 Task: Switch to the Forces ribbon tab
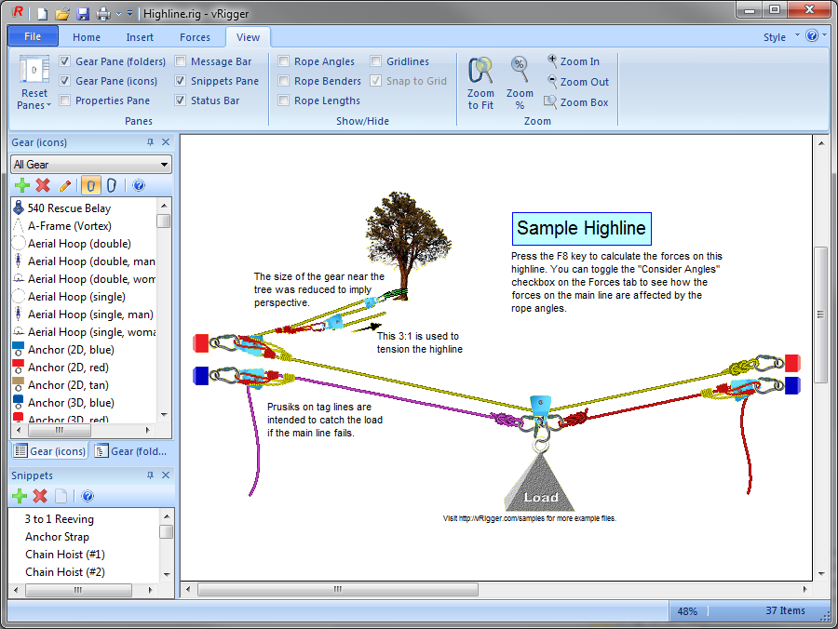195,37
